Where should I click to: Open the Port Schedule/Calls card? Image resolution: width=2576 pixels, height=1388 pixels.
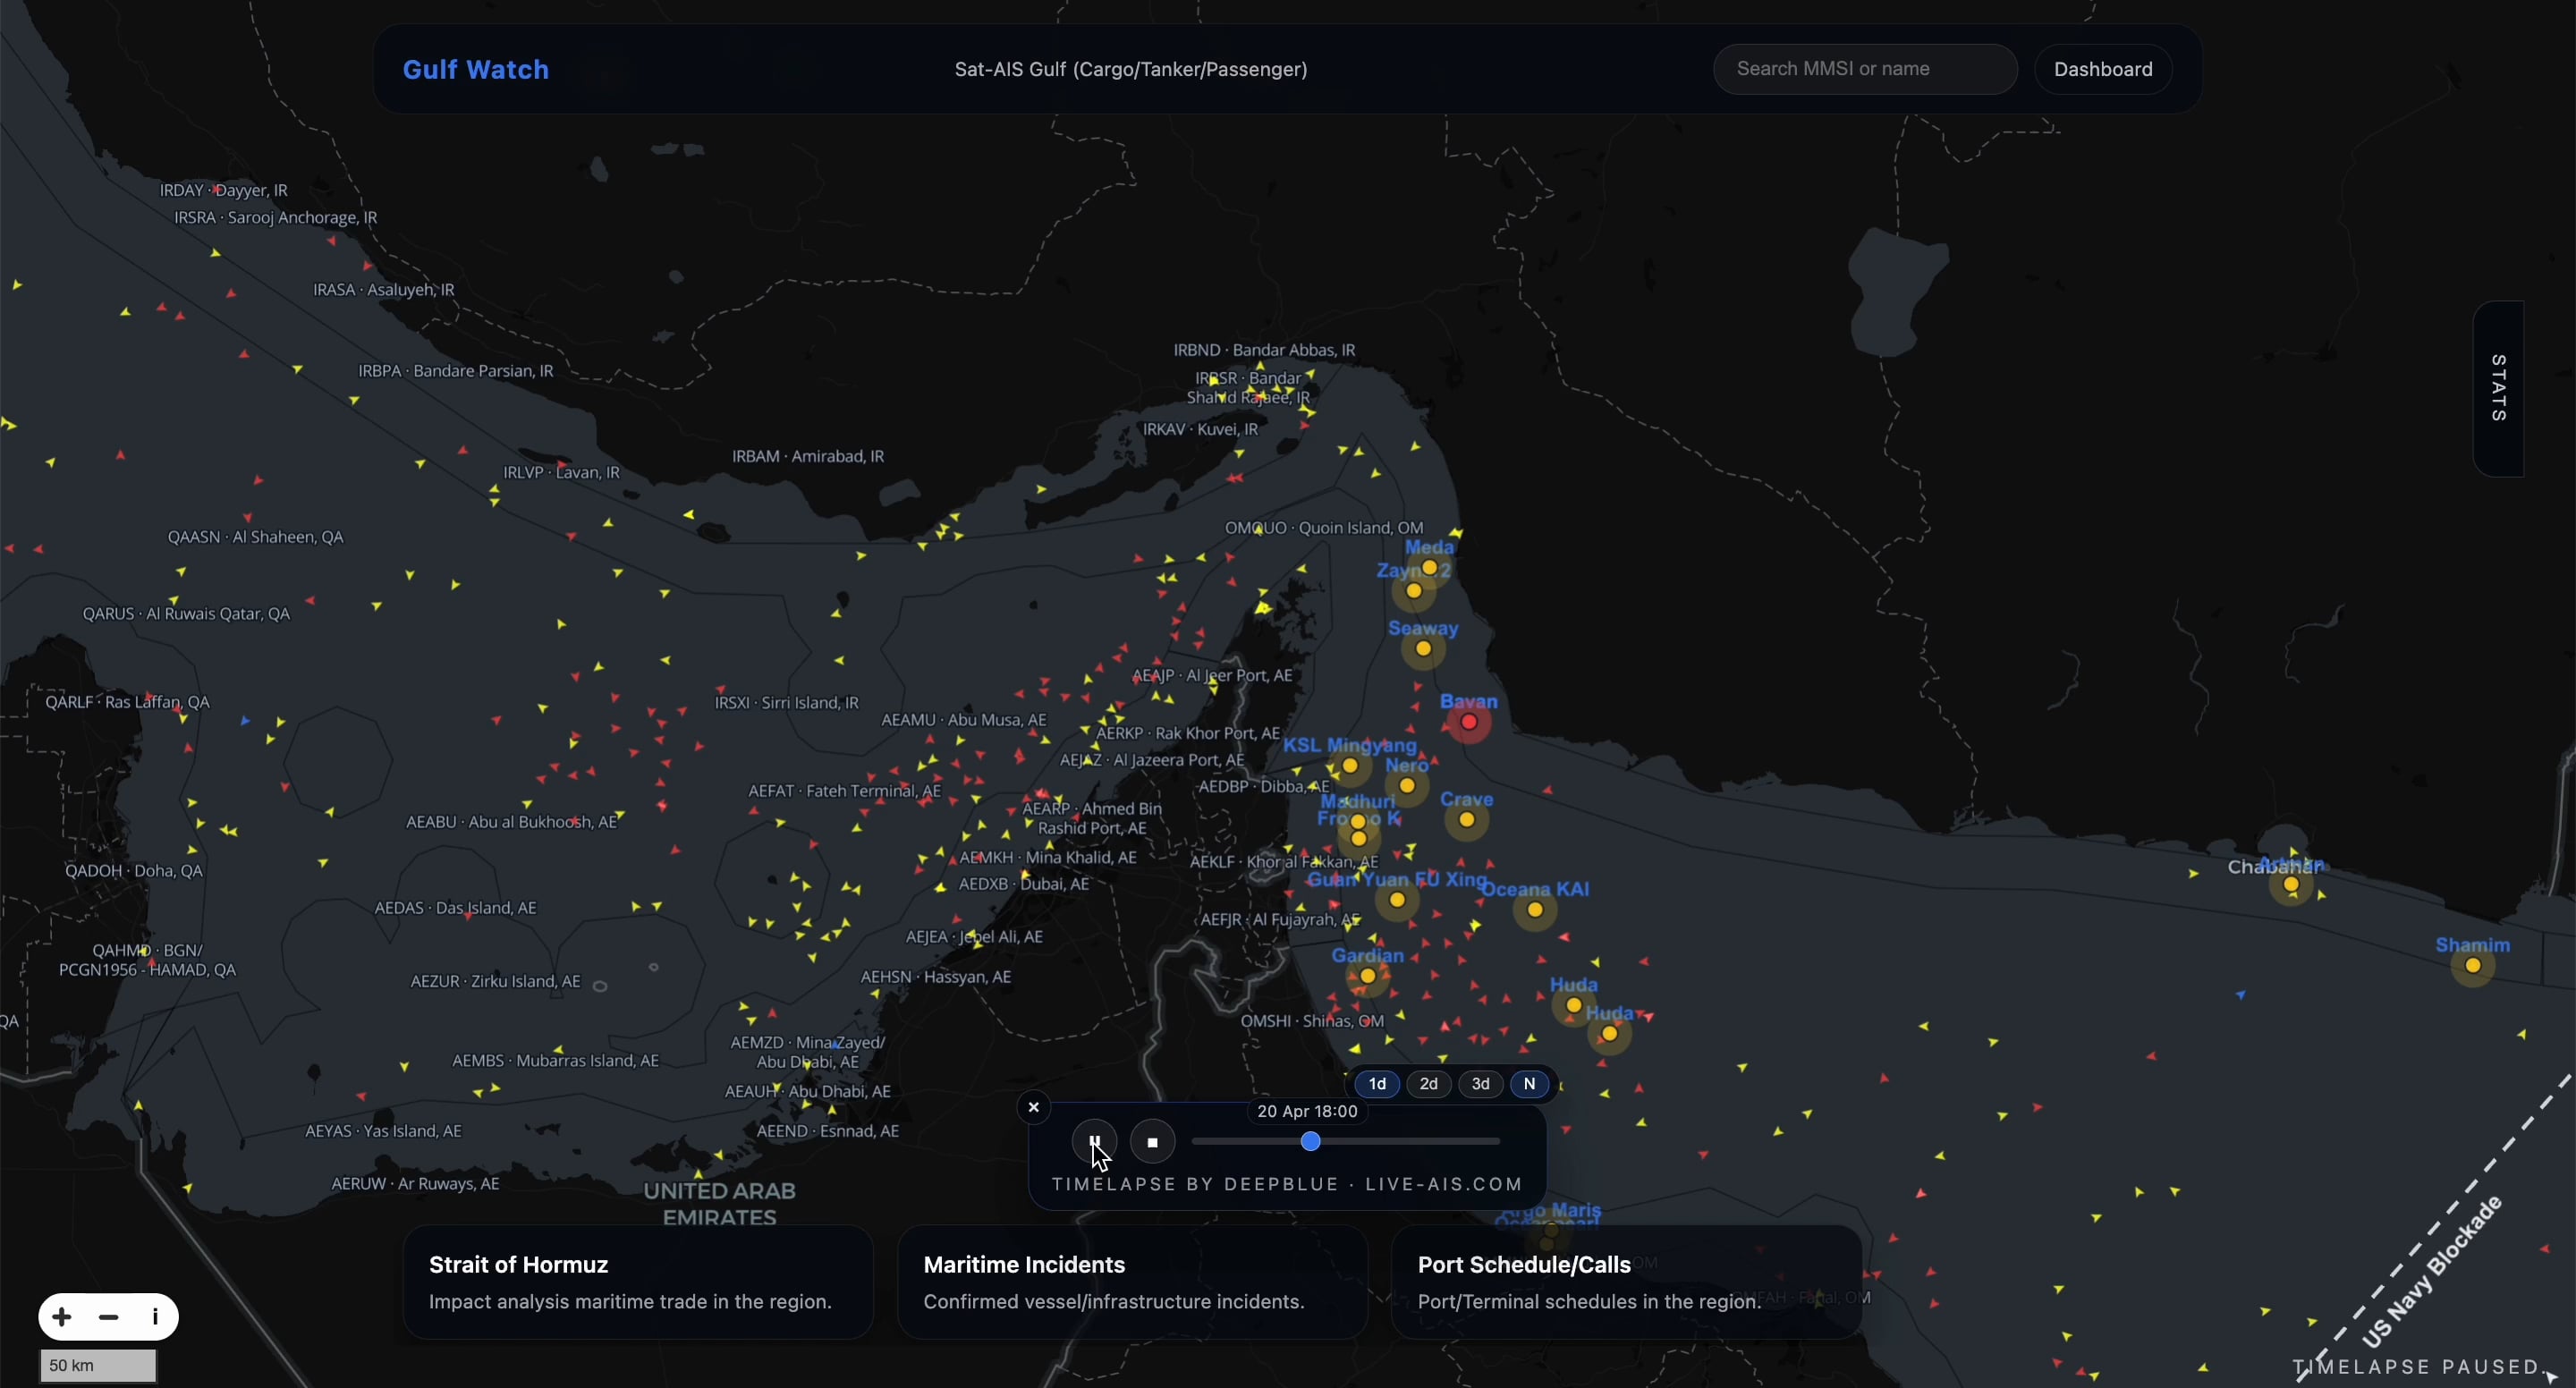coord(1625,1282)
